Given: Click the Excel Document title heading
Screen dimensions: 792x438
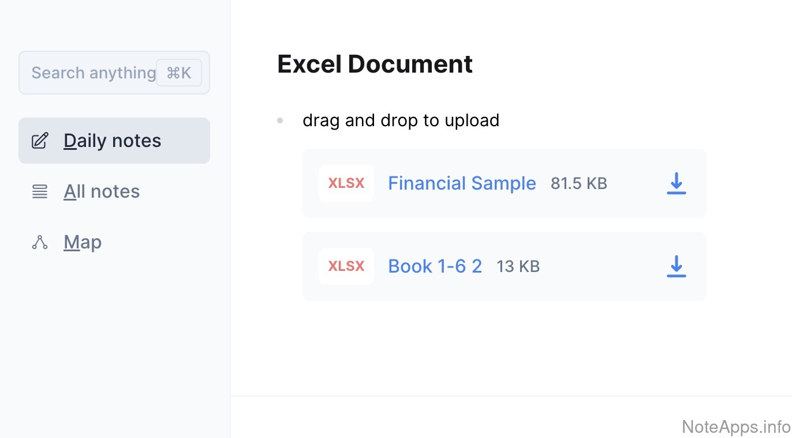Looking at the screenshot, I should [375, 64].
